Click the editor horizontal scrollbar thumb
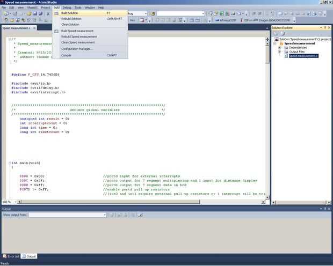The height and width of the screenshot is (266, 333). 111,202
